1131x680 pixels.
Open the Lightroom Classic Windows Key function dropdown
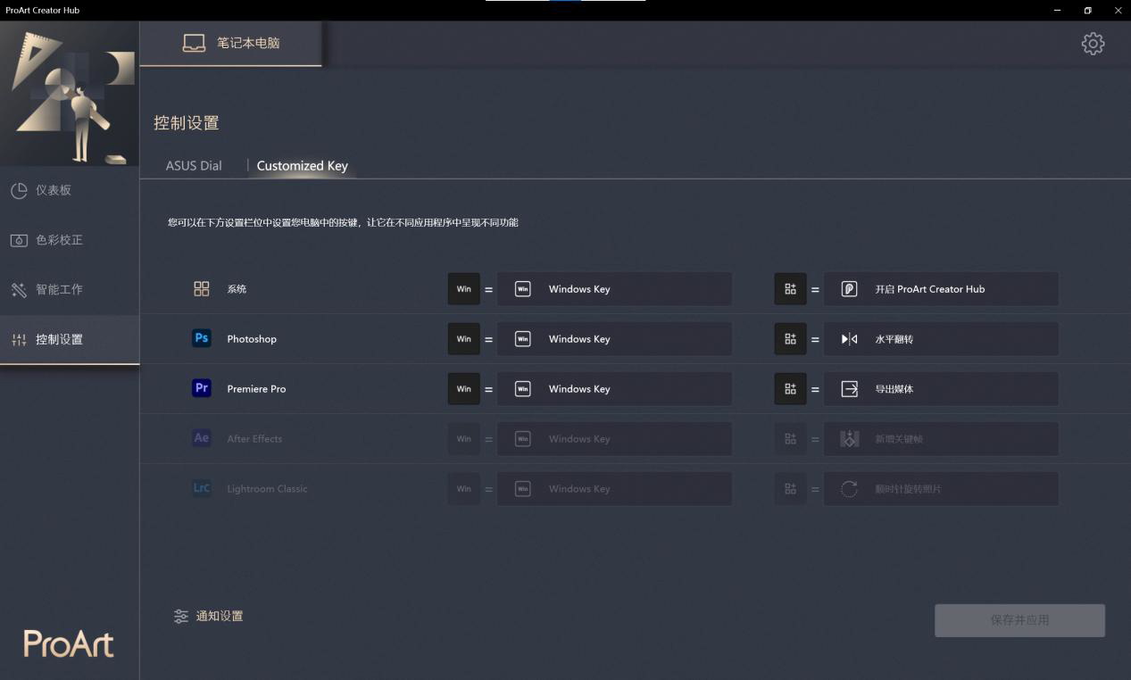[614, 489]
